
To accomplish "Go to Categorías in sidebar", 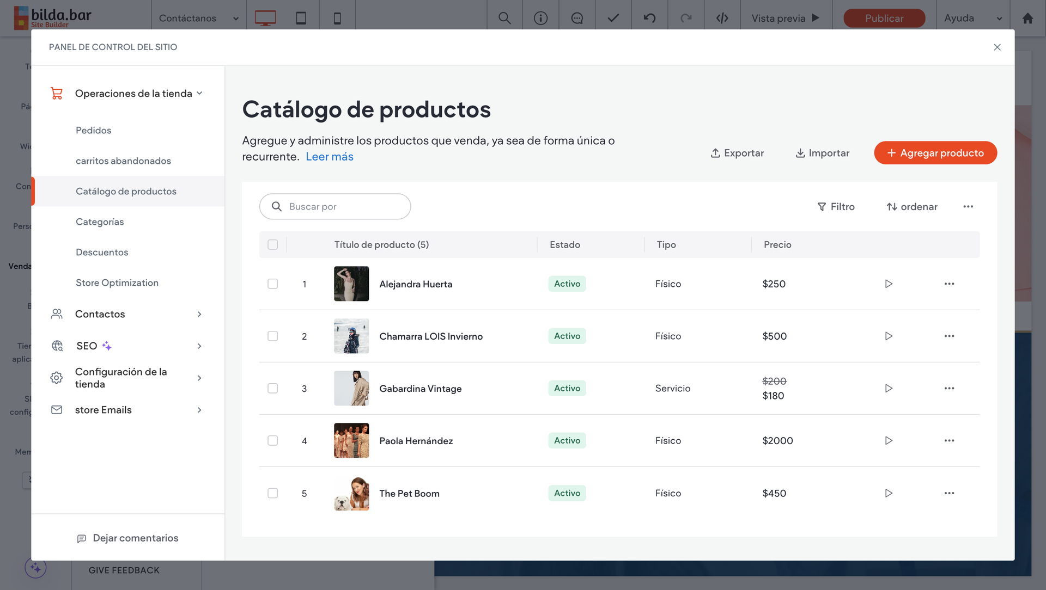I will point(100,222).
